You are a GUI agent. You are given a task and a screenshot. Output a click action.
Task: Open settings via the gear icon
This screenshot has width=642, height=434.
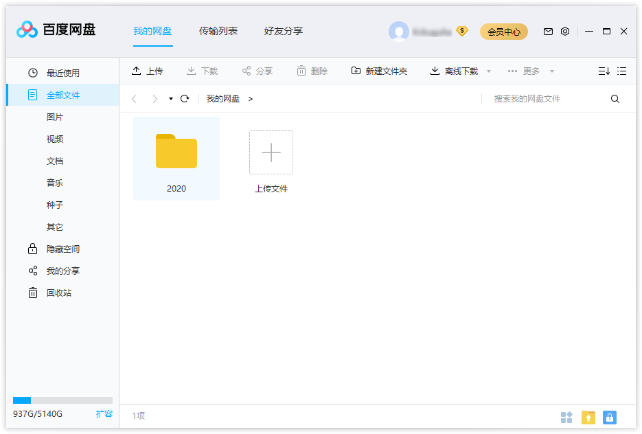(564, 32)
